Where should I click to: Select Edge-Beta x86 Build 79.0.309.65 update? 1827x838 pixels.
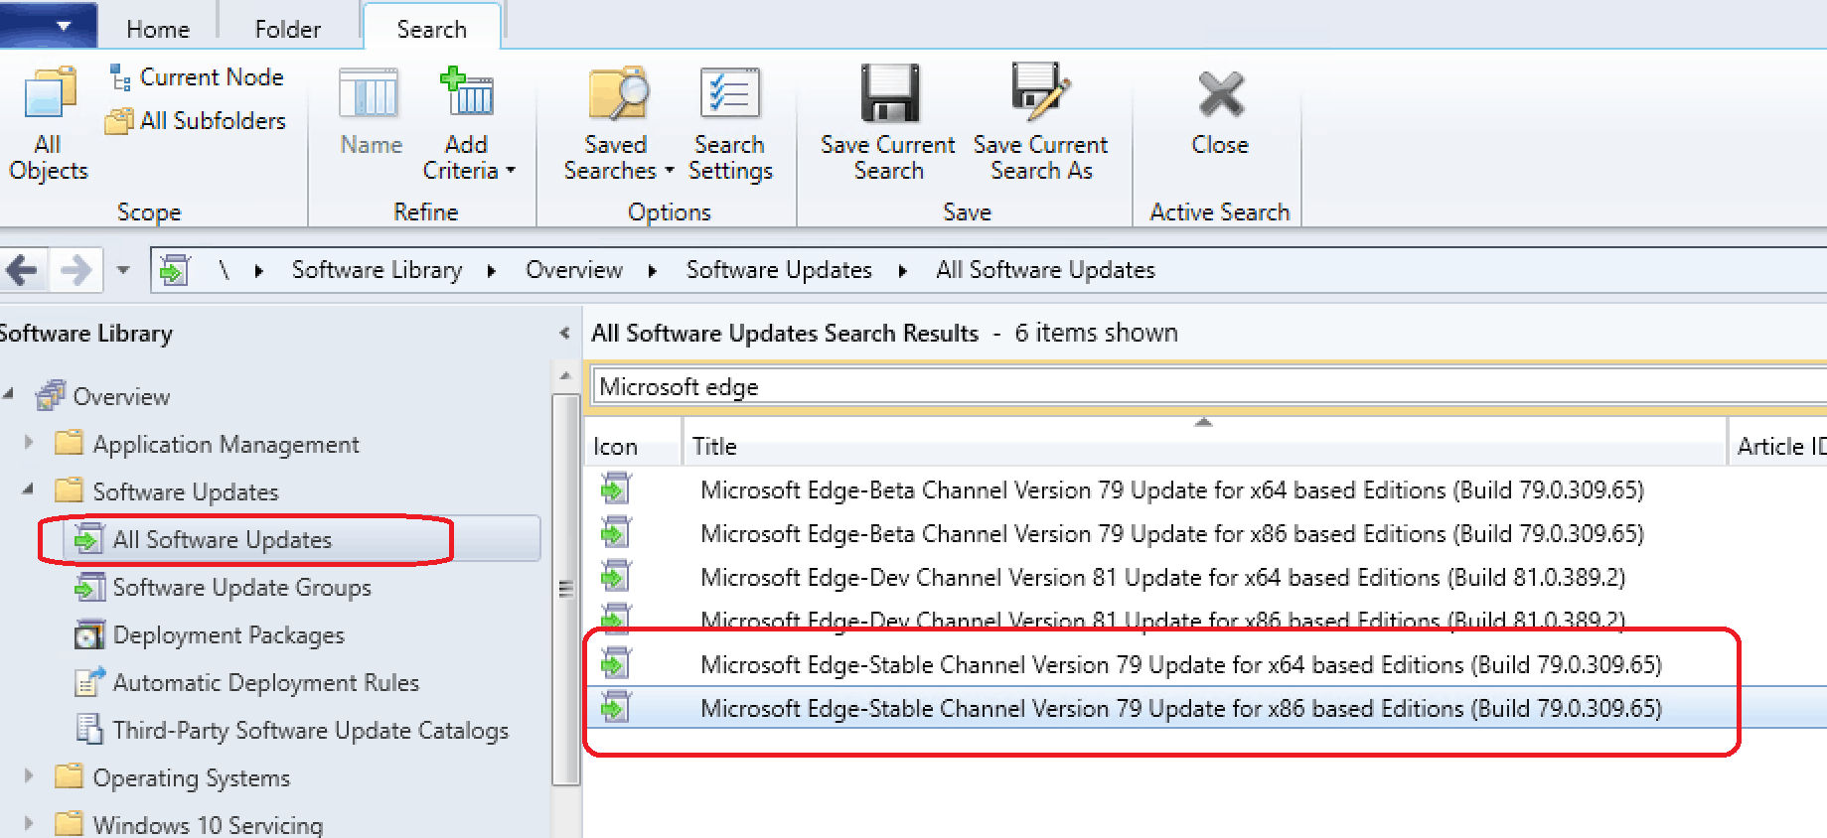1172,533
